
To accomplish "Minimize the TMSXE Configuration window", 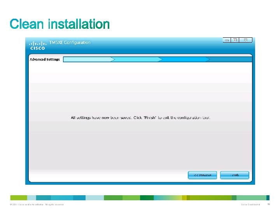I will pyautogui.click(x=227, y=40).
